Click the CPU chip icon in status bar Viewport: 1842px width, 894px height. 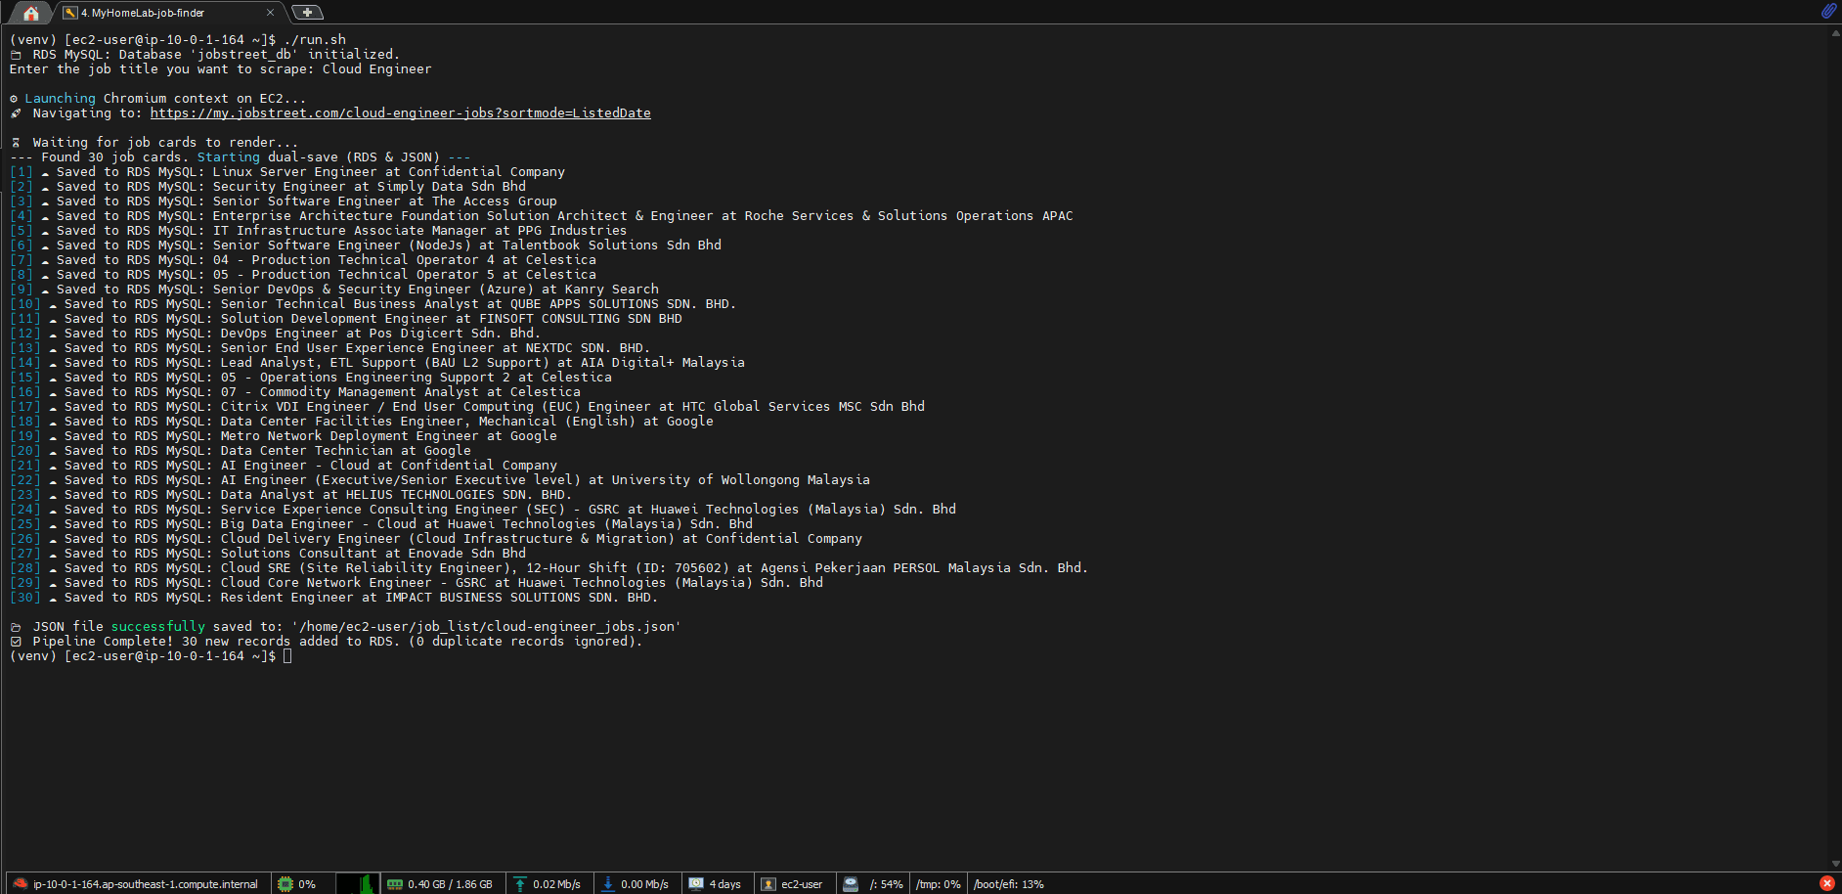(x=285, y=883)
